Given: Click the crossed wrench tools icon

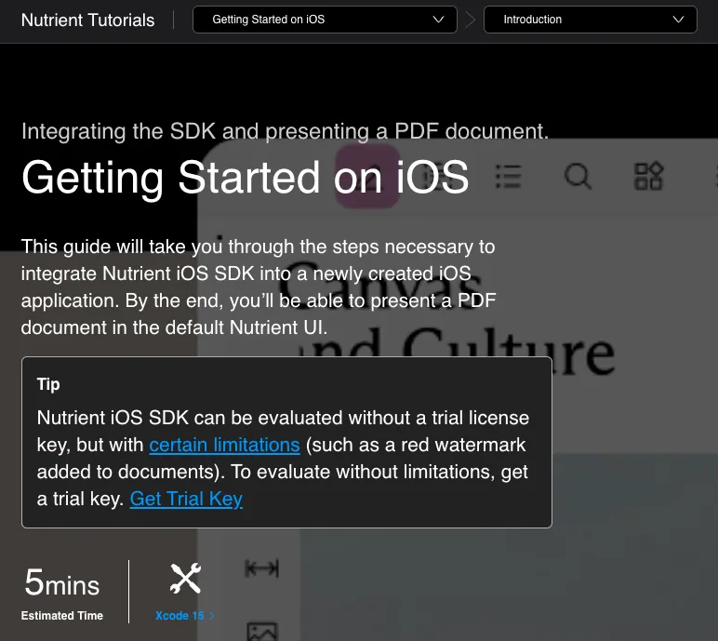Looking at the screenshot, I should pyautogui.click(x=185, y=579).
